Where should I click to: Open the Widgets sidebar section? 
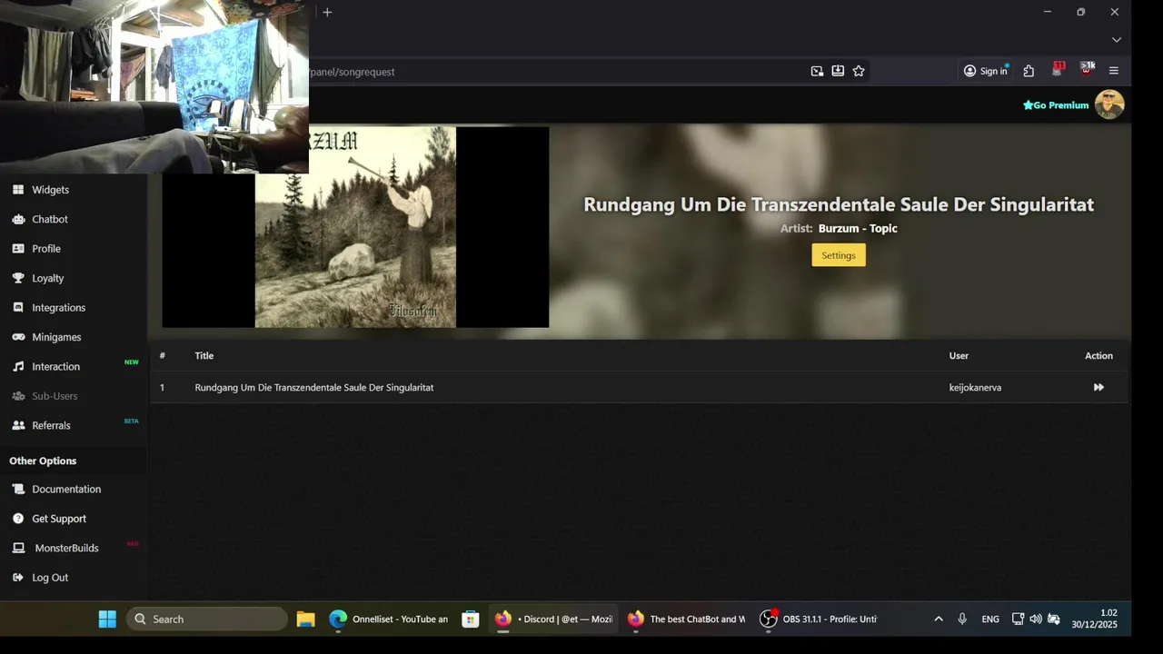click(50, 190)
